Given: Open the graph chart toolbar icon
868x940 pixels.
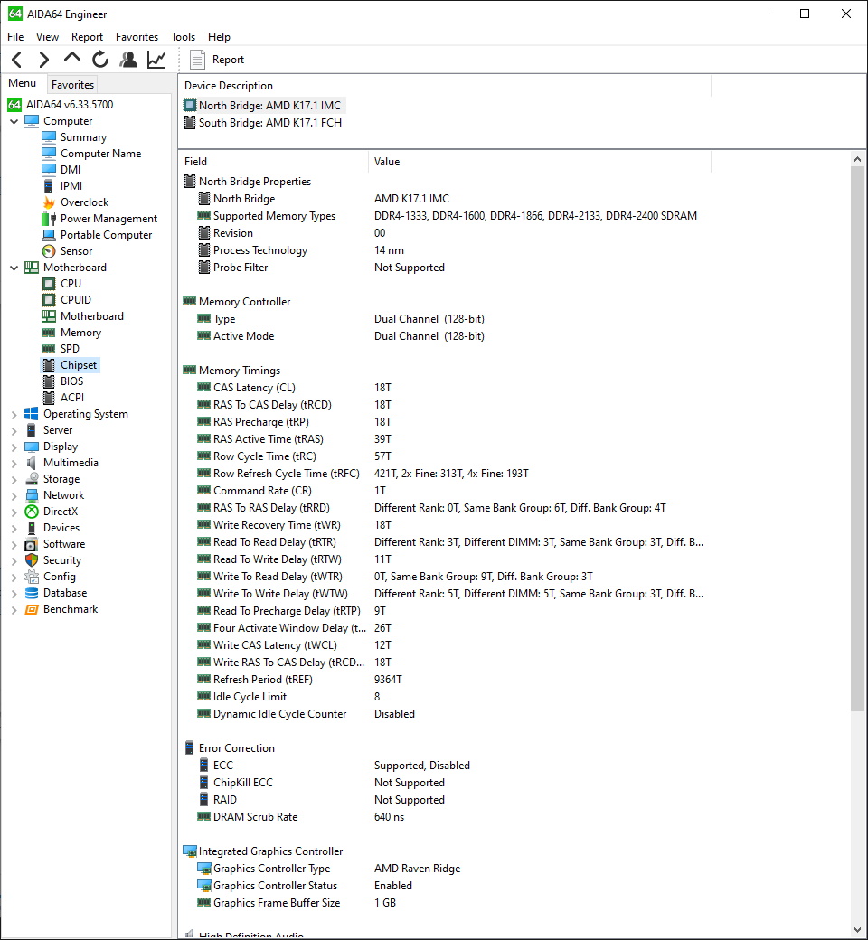Looking at the screenshot, I should [156, 60].
